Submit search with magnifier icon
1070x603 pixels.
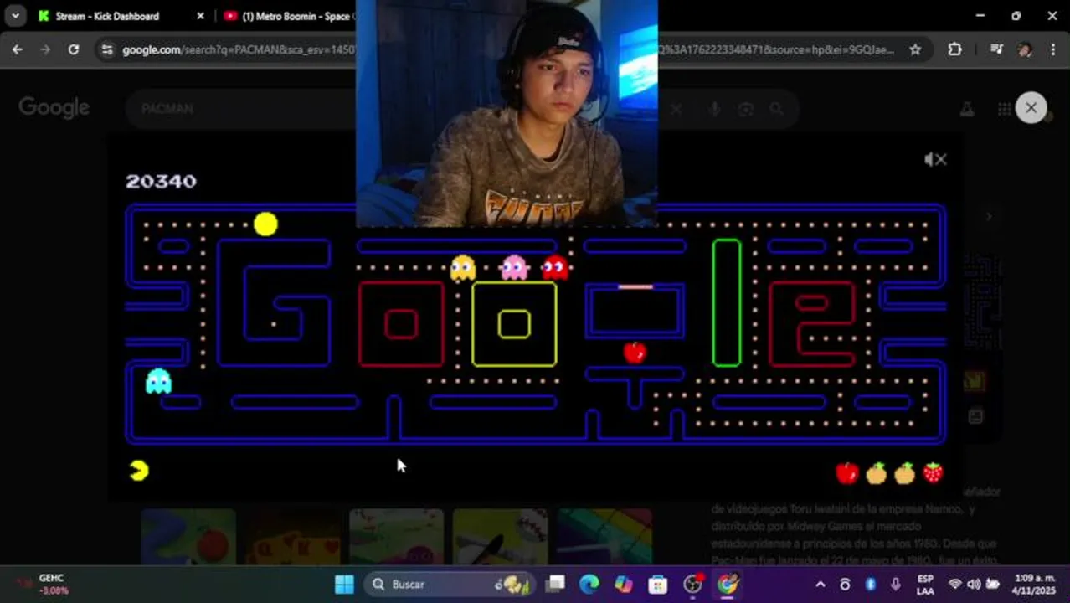point(777,109)
